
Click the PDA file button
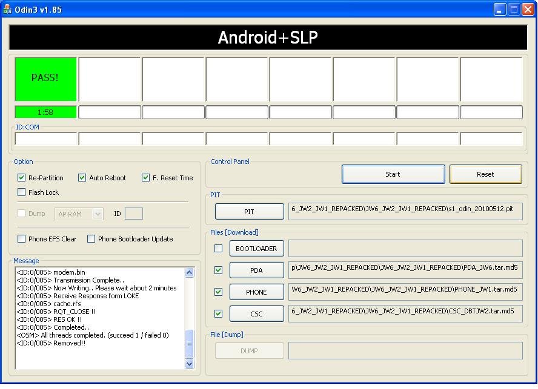click(x=257, y=270)
